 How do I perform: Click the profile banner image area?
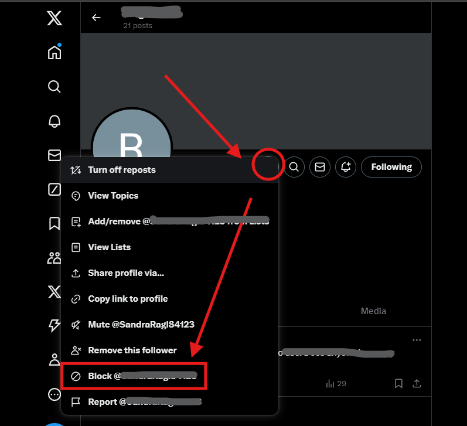(256, 91)
